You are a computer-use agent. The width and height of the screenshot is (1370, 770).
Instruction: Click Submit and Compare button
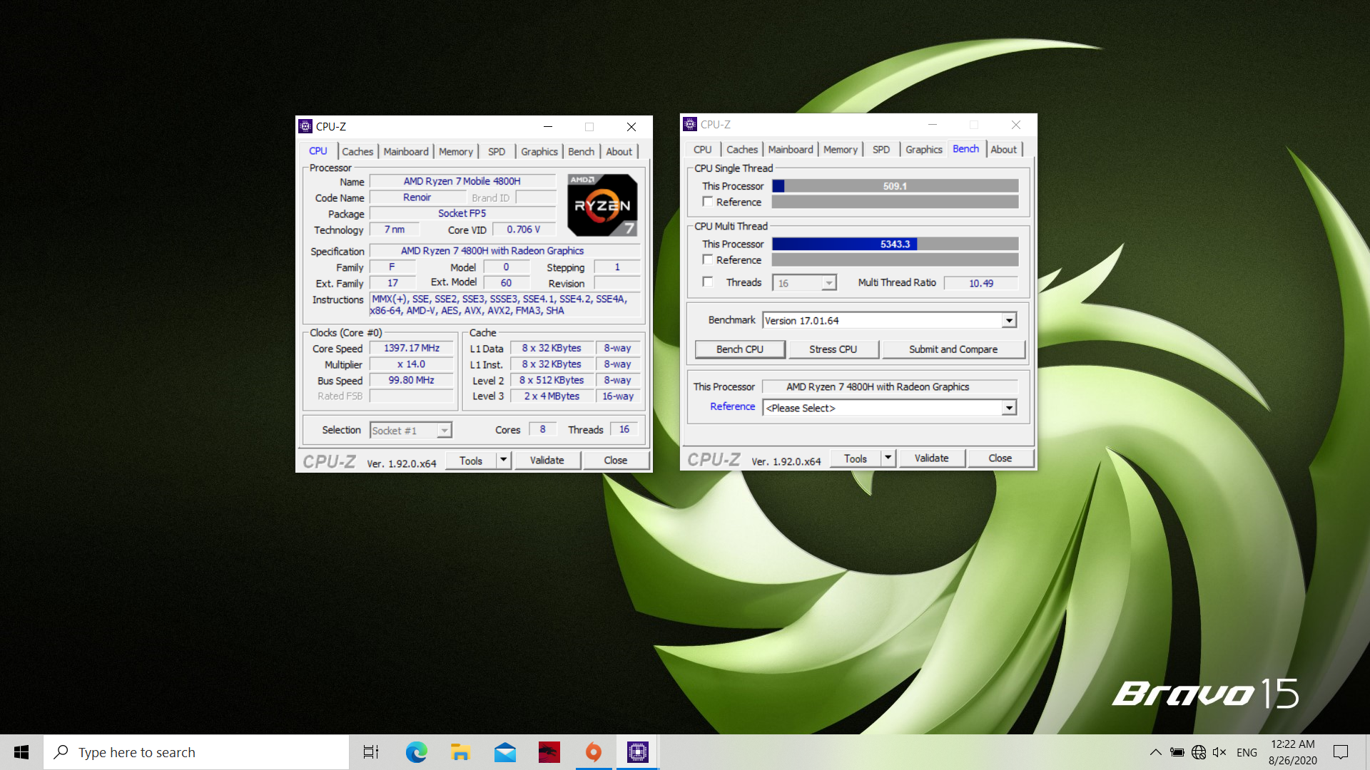click(953, 349)
